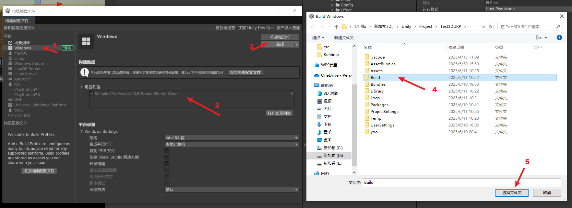Click the 文件夹 name input field
The height and width of the screenshot is (208, 572).
pyautogui.click(x=462, y=182)
